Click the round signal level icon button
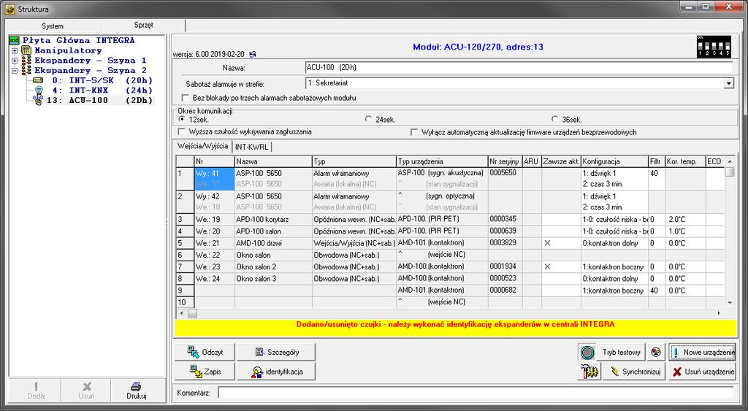The width and height of the screenshot is (748, 411). pyautogui.click(x=587, y=353)
